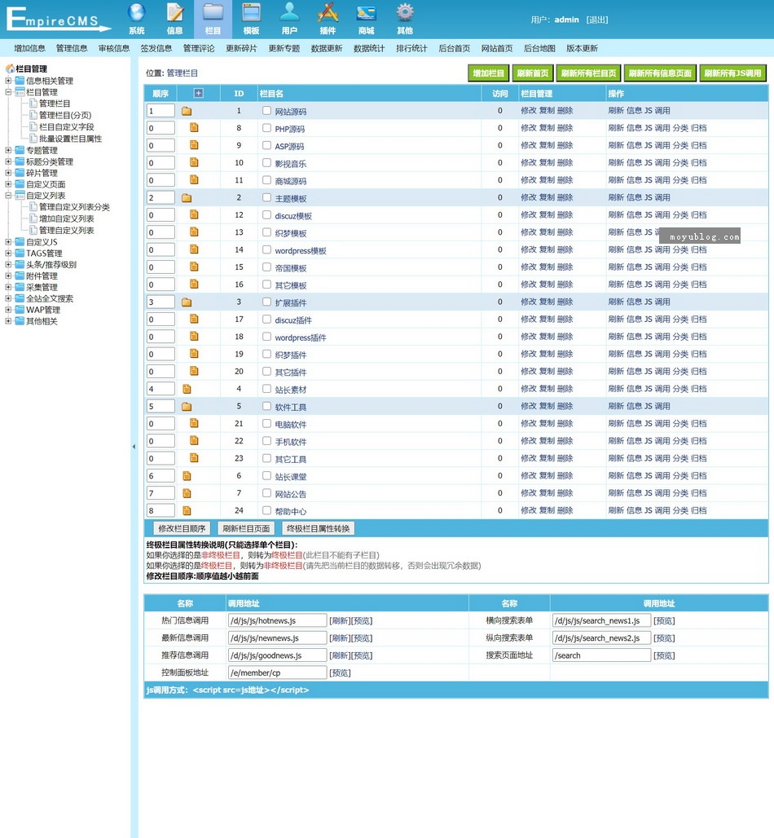Check the 影视音乐 checkbox
The image size is (774, 838).
266,162
